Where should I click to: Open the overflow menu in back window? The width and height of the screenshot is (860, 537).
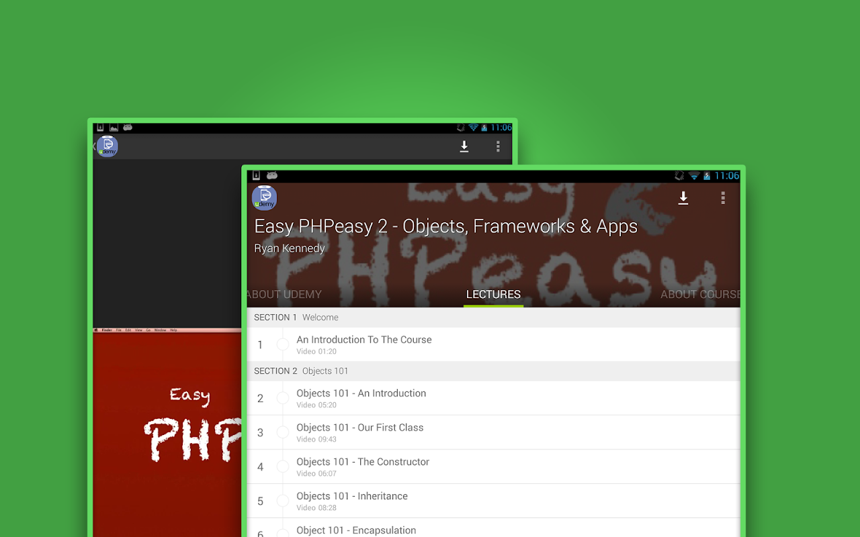[x=498, y=146]
